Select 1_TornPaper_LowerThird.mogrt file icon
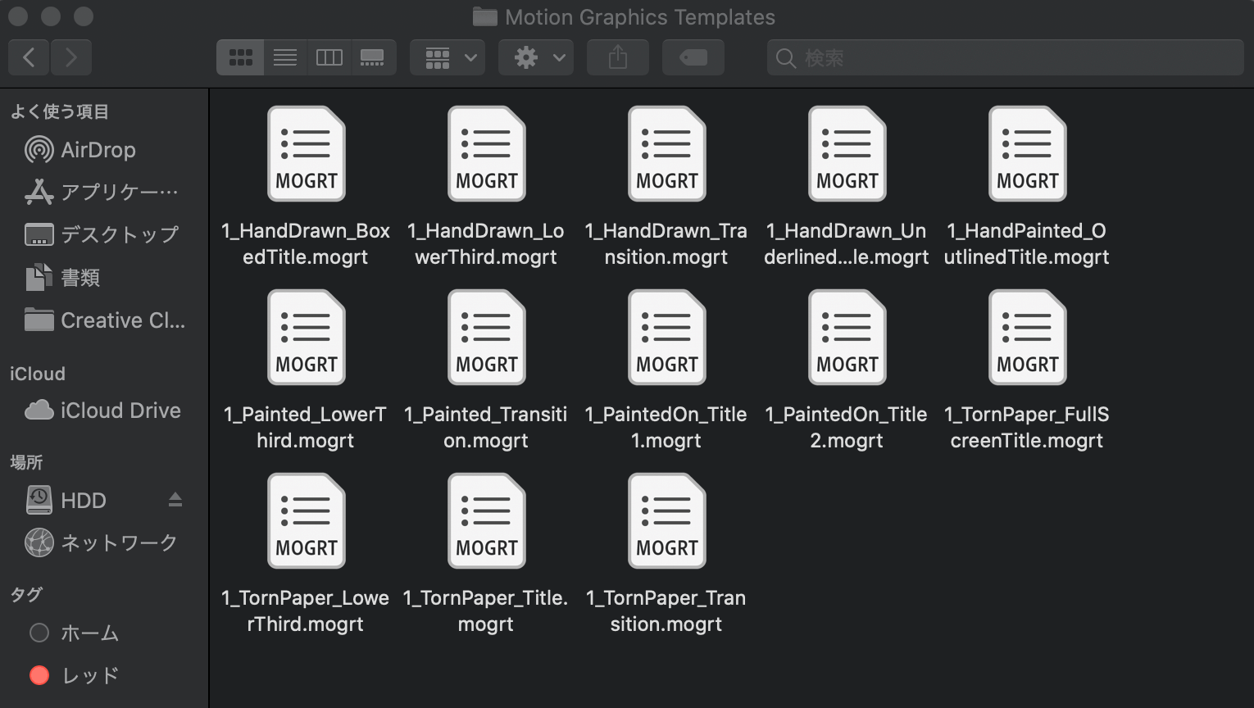This screenshot has height=708, width=1254. (306, 521)
